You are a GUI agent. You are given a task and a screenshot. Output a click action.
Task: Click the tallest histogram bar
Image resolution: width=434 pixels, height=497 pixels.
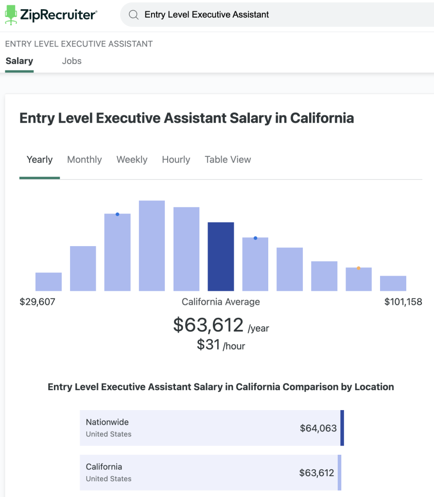click(x=152, y=246)
